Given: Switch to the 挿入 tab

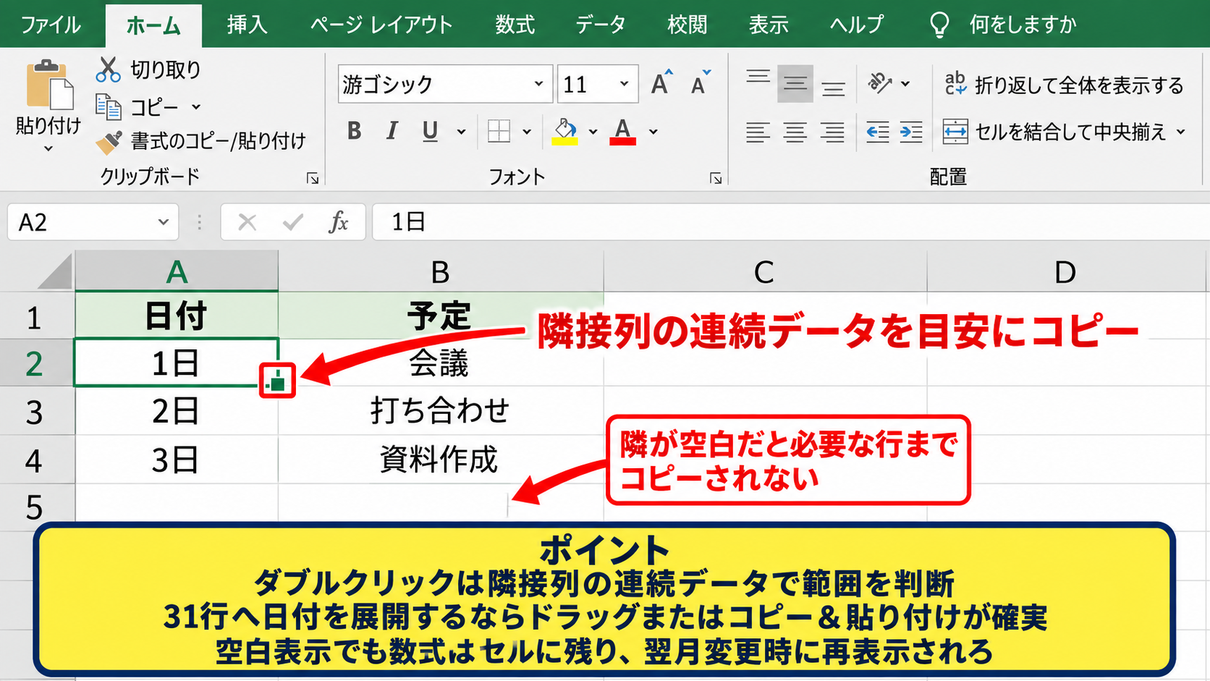Looking at the screenshot, I should pyautogui.click(x=247, y=25).
